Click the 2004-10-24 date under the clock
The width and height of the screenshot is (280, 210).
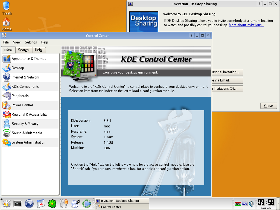point(266,208)
